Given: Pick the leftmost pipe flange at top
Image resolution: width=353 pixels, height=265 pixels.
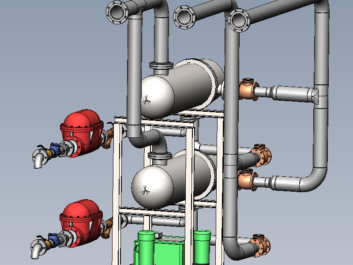Looking at the screenshot, I should tap(117, 12).
